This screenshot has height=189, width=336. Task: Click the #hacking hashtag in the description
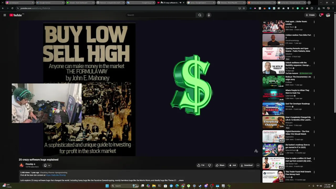click(44, 172)
